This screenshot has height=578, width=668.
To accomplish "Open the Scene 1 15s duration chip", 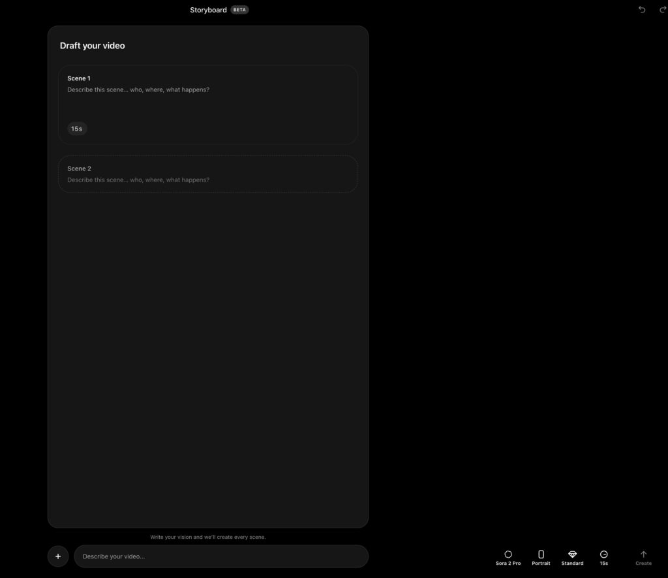I will click(77, 129).
